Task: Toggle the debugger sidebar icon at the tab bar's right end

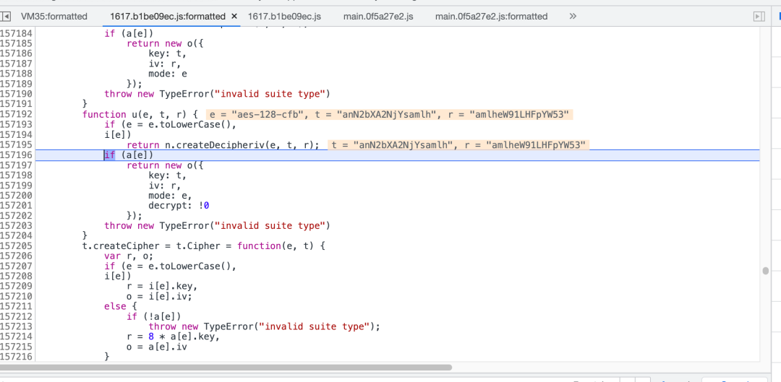Action: 759,17
